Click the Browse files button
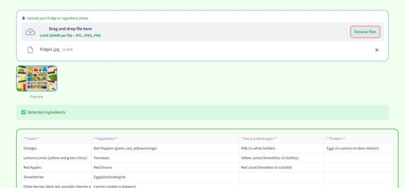Screen dimensions: 405x188 [365, 32]
